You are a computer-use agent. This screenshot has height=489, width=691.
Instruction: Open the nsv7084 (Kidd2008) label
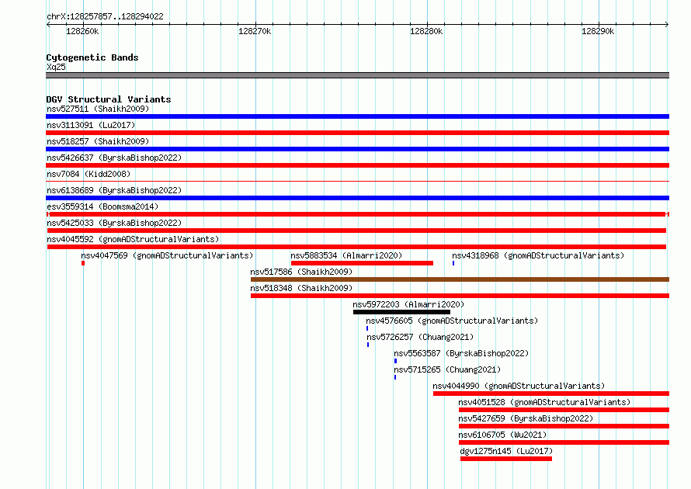coord(89,174)
